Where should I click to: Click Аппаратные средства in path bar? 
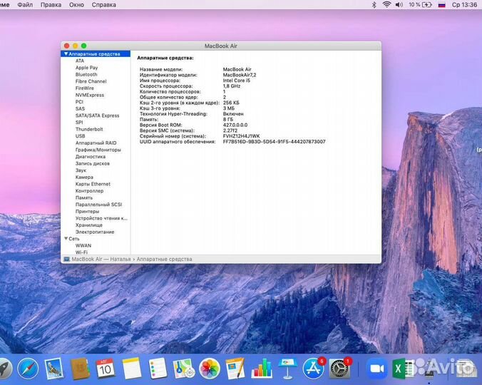pos(164,259)
